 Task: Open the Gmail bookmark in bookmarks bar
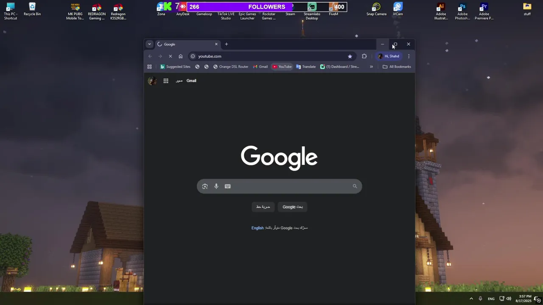[x=260, y=67]
